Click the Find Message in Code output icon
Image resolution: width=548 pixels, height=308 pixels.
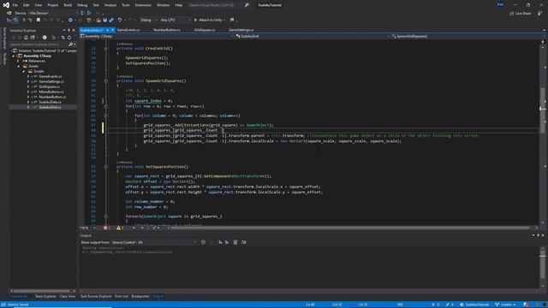point(203,242)
